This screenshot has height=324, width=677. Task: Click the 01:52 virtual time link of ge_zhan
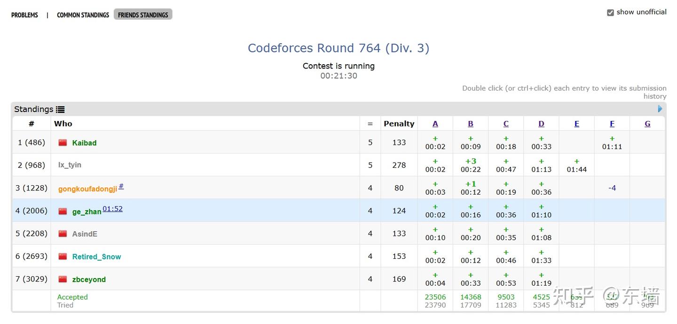(x=112, y=209)
